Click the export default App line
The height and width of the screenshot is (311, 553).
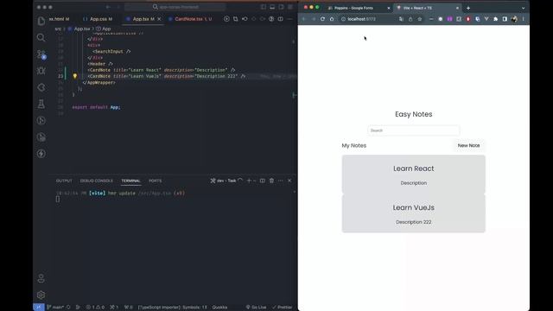click(96, 107)
